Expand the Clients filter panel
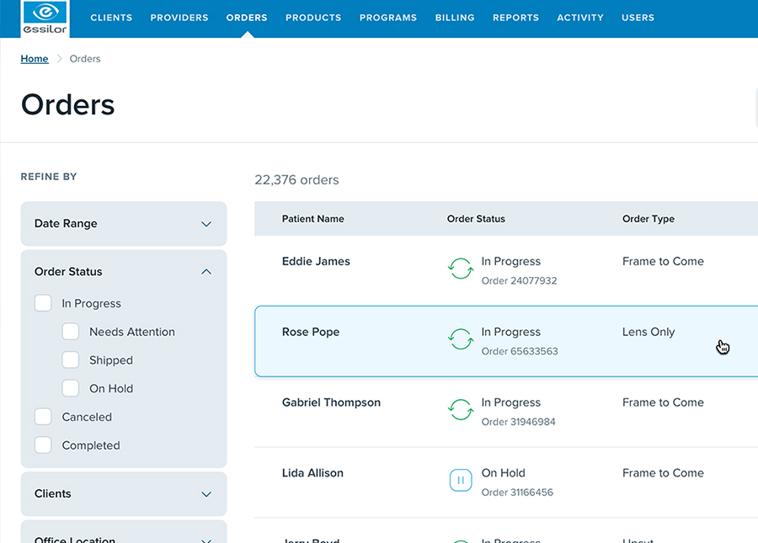758x543 pixels. pos(206,494)
